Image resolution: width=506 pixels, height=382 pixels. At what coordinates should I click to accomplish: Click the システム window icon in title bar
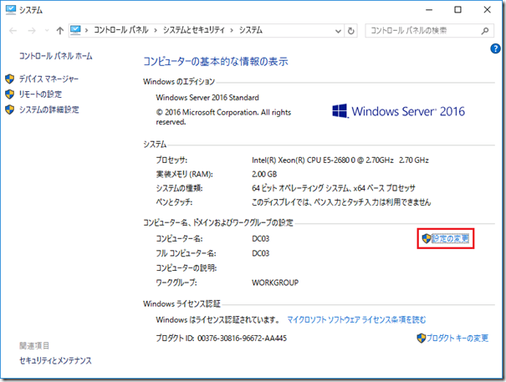[9, 9]
